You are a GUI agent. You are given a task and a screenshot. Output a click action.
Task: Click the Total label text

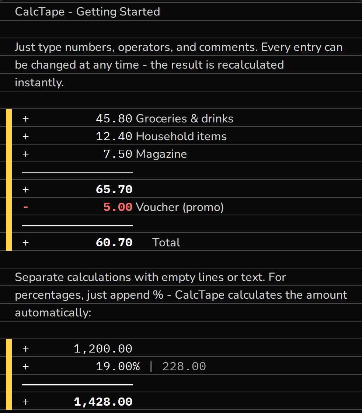pos(166,243)
